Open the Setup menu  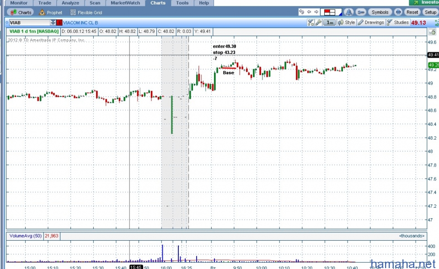tap(430, 12)
